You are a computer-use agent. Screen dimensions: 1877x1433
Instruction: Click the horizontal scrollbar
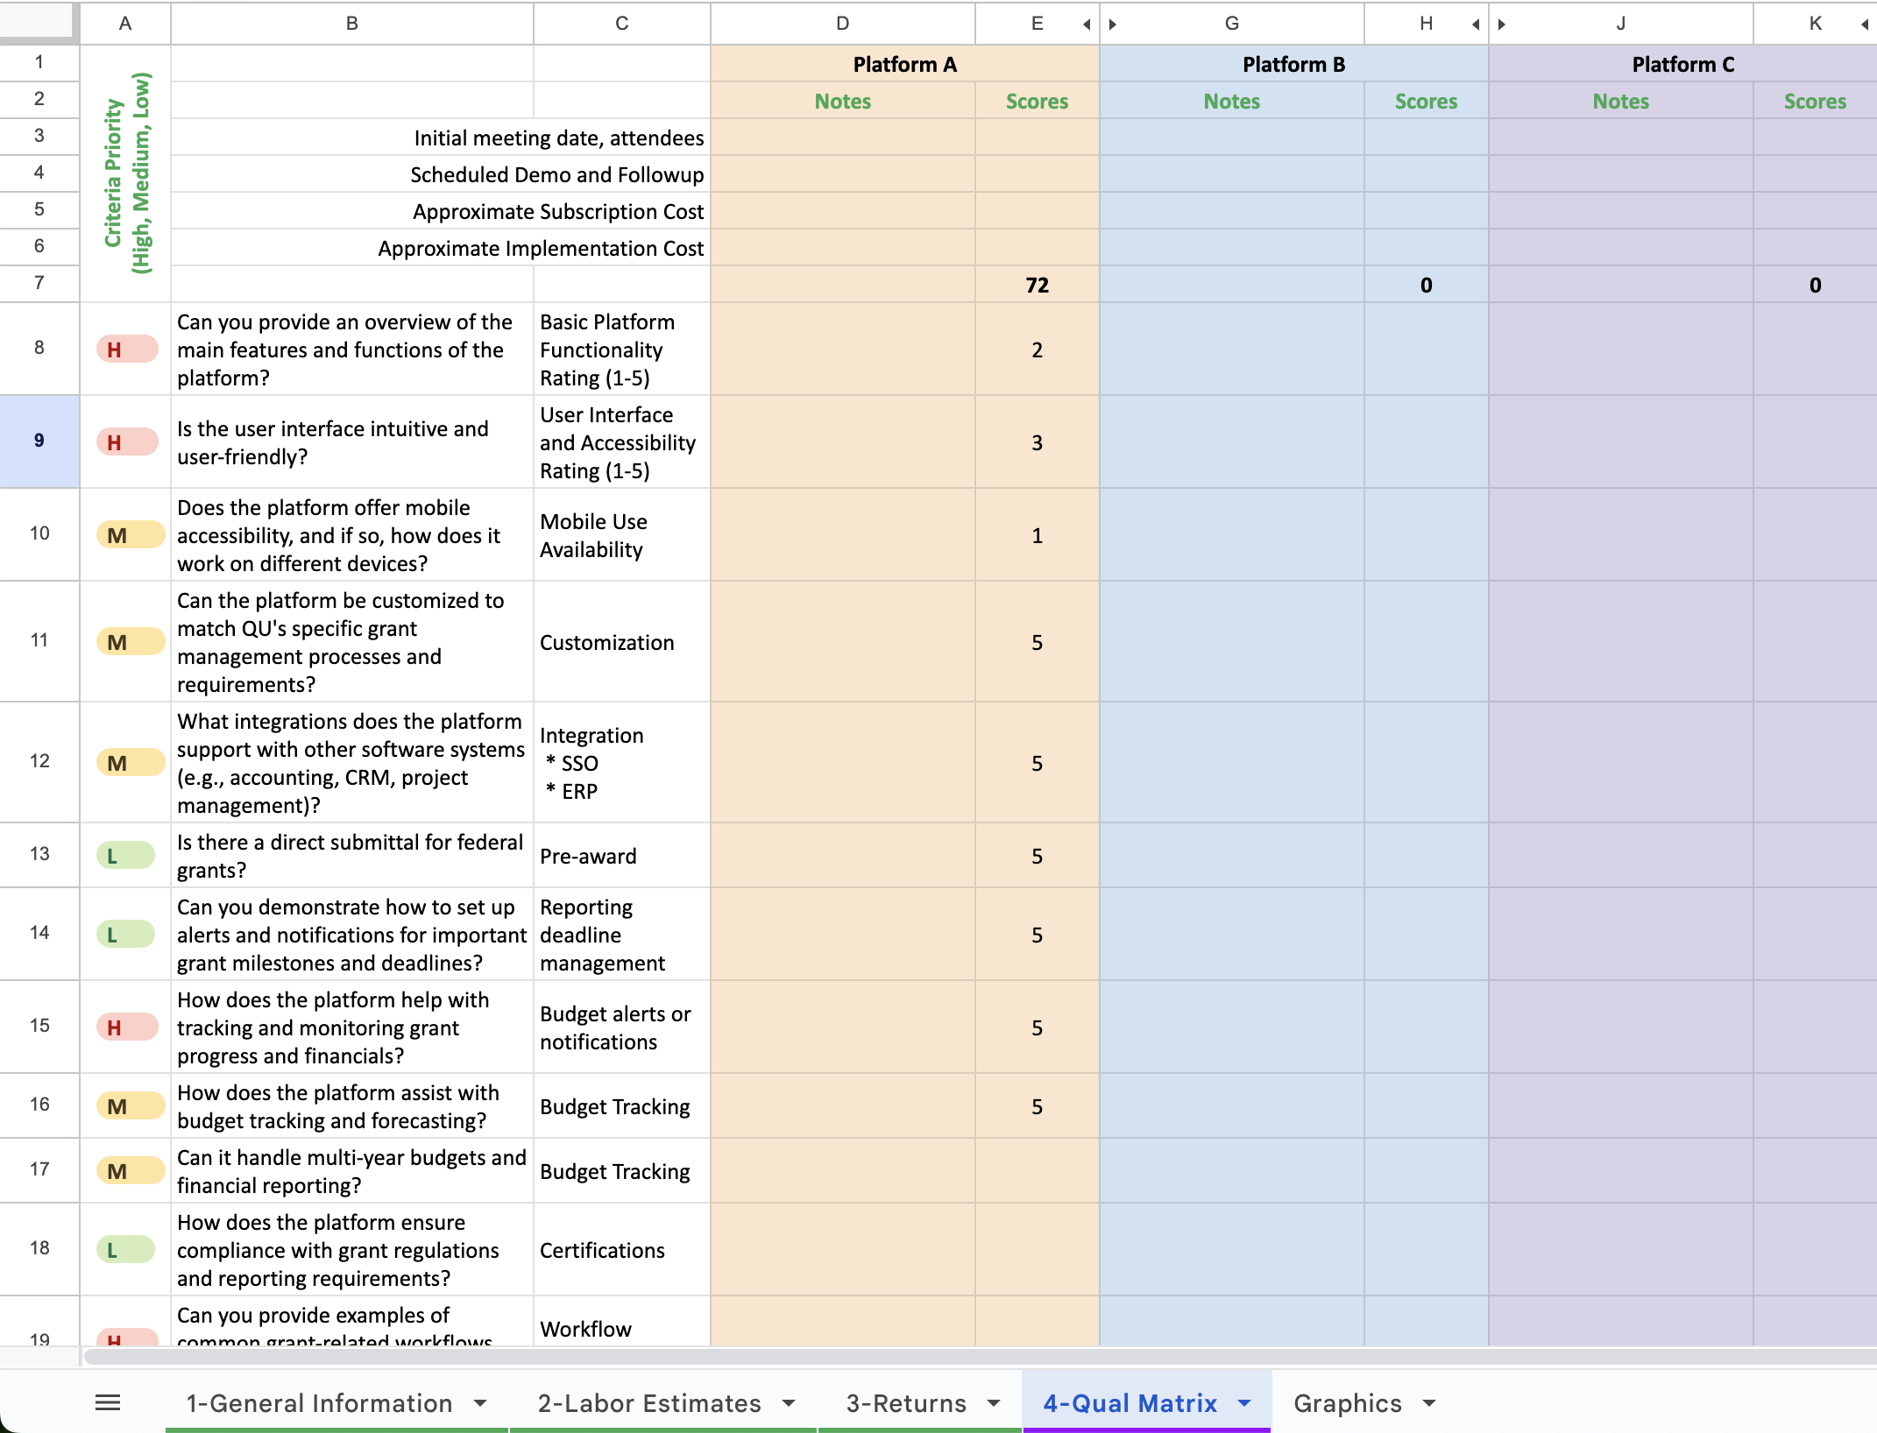coord(980,1357)
